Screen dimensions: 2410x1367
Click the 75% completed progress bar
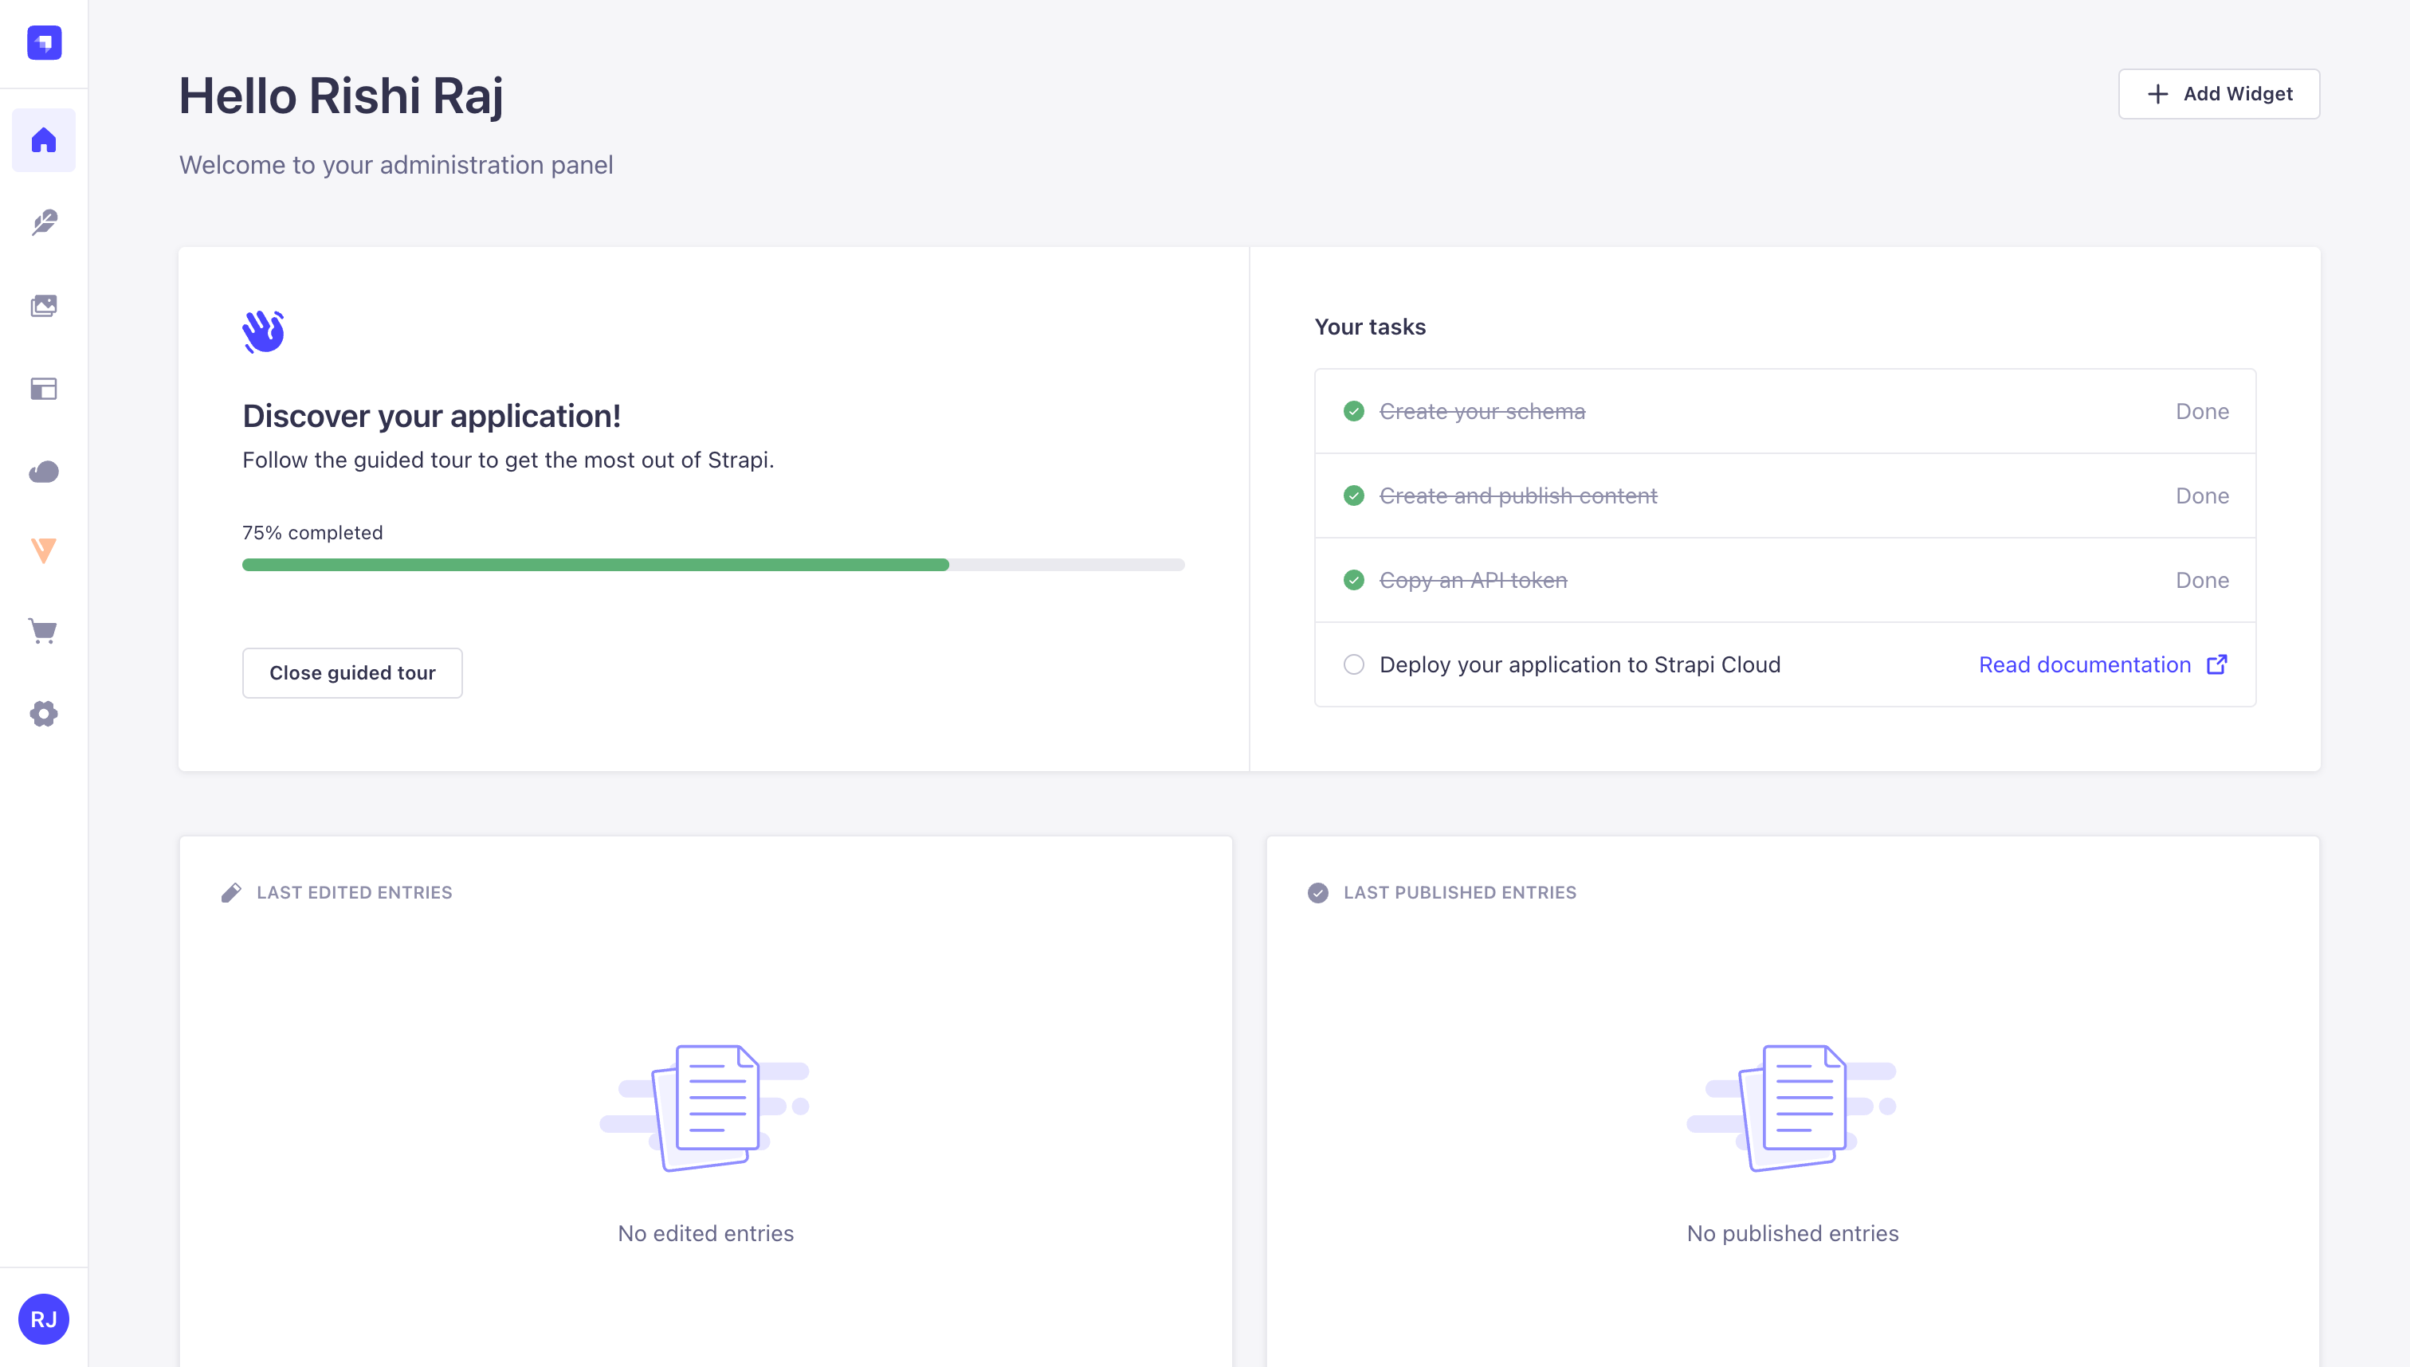tap(714, 564)
